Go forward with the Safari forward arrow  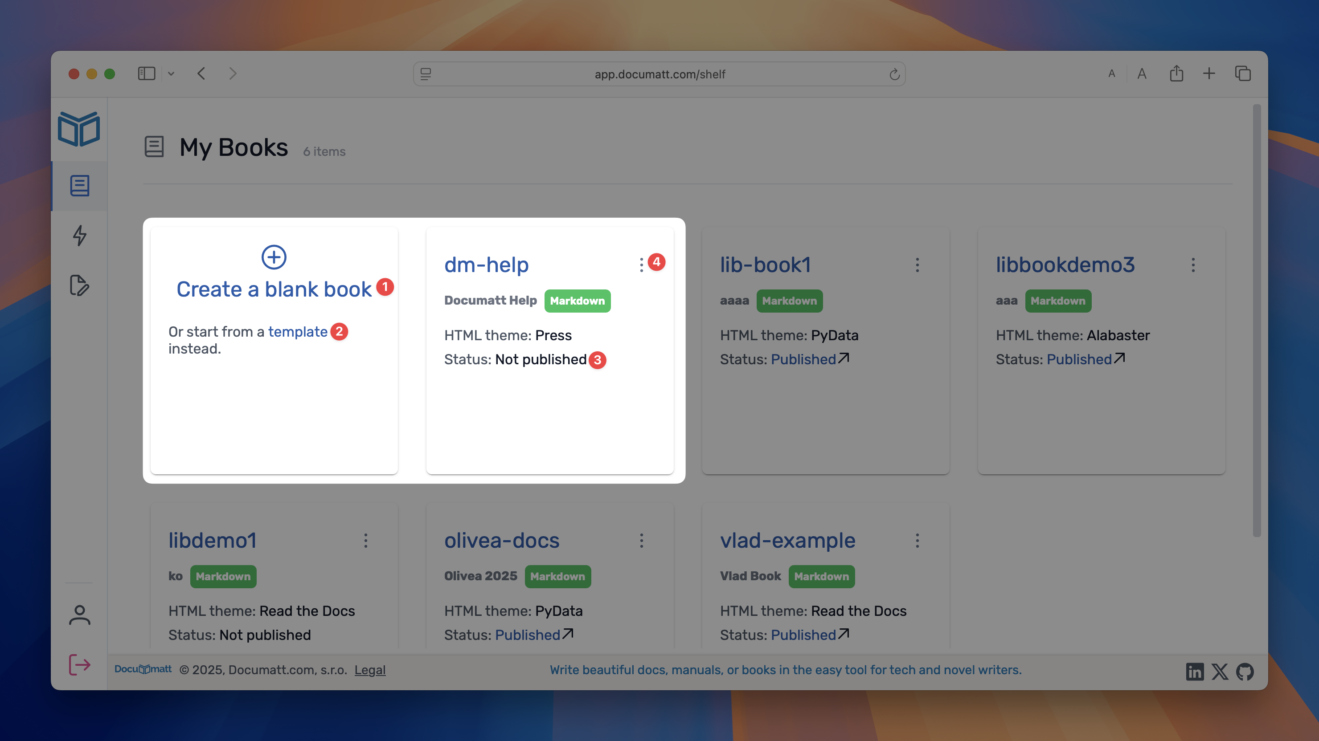coord(233,73)
